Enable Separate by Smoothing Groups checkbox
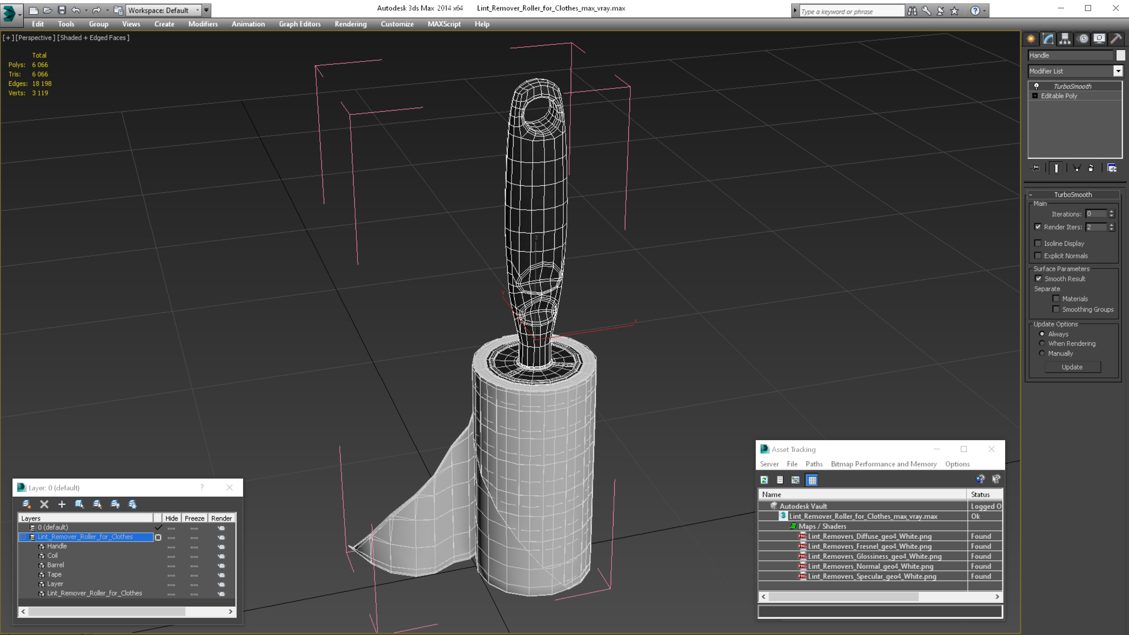This screenshot has width=1129, height=635. coord(1056,309)
